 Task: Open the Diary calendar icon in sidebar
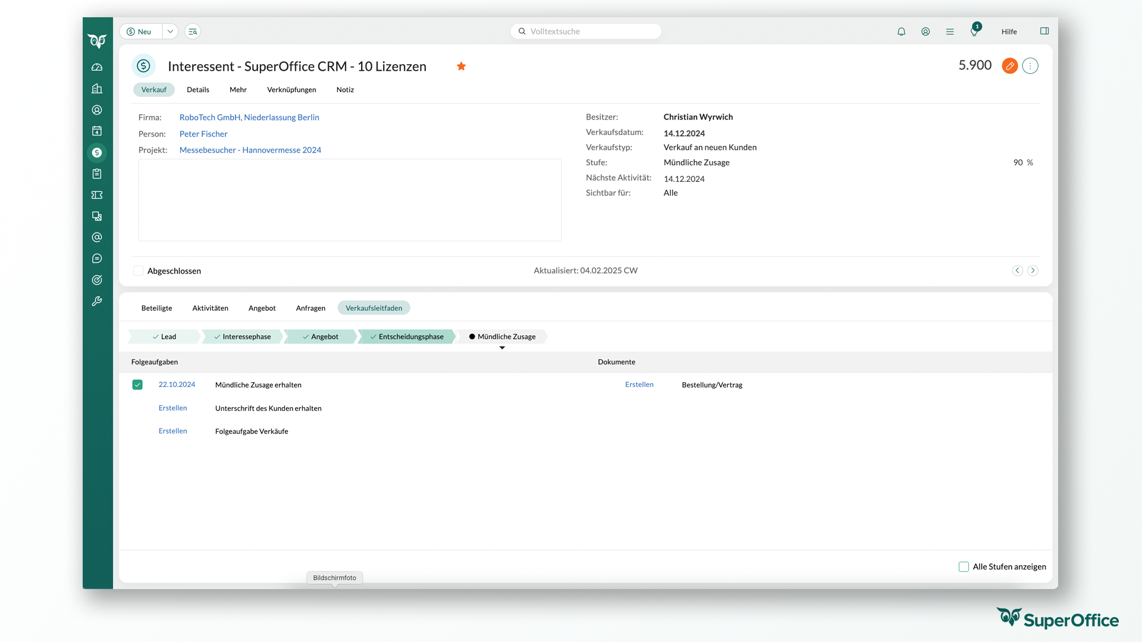97,131
